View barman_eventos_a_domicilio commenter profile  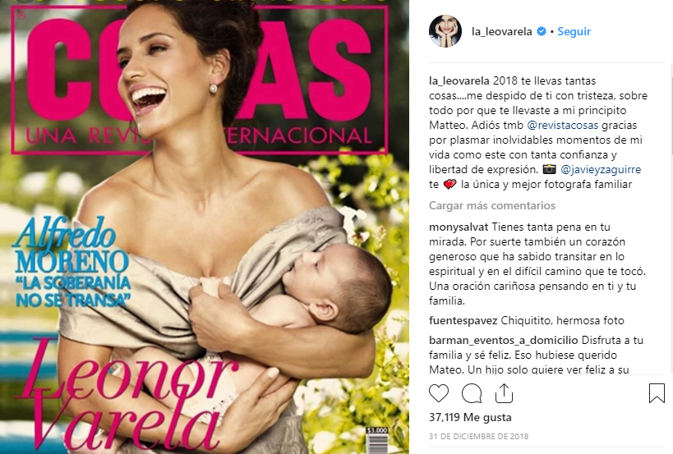coord(504,341)
